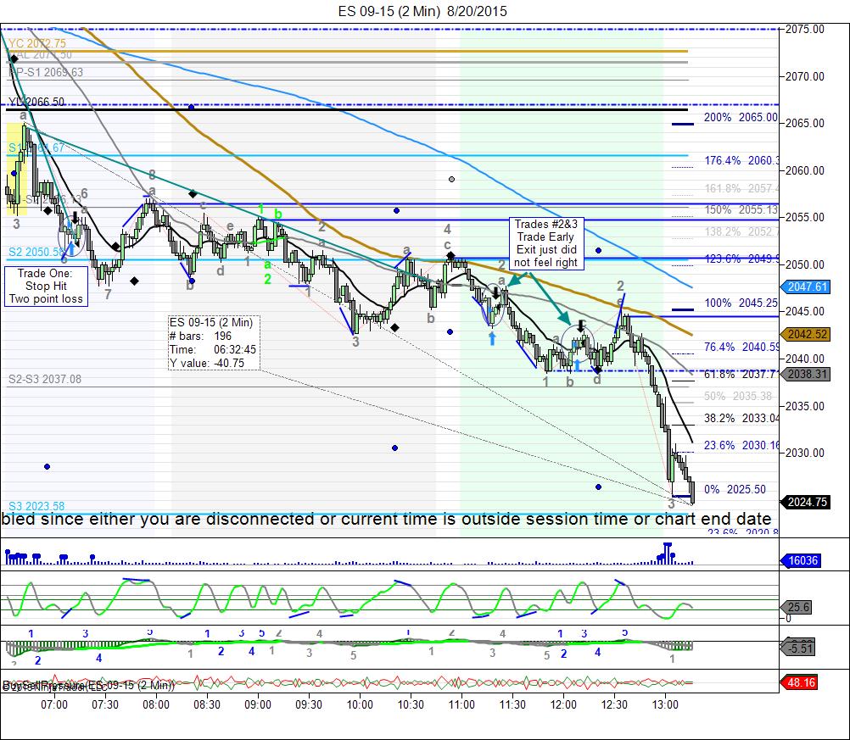
Task: Click the blue 16036 volume marker
Action: pyautogui.click(x=800, y=560)
